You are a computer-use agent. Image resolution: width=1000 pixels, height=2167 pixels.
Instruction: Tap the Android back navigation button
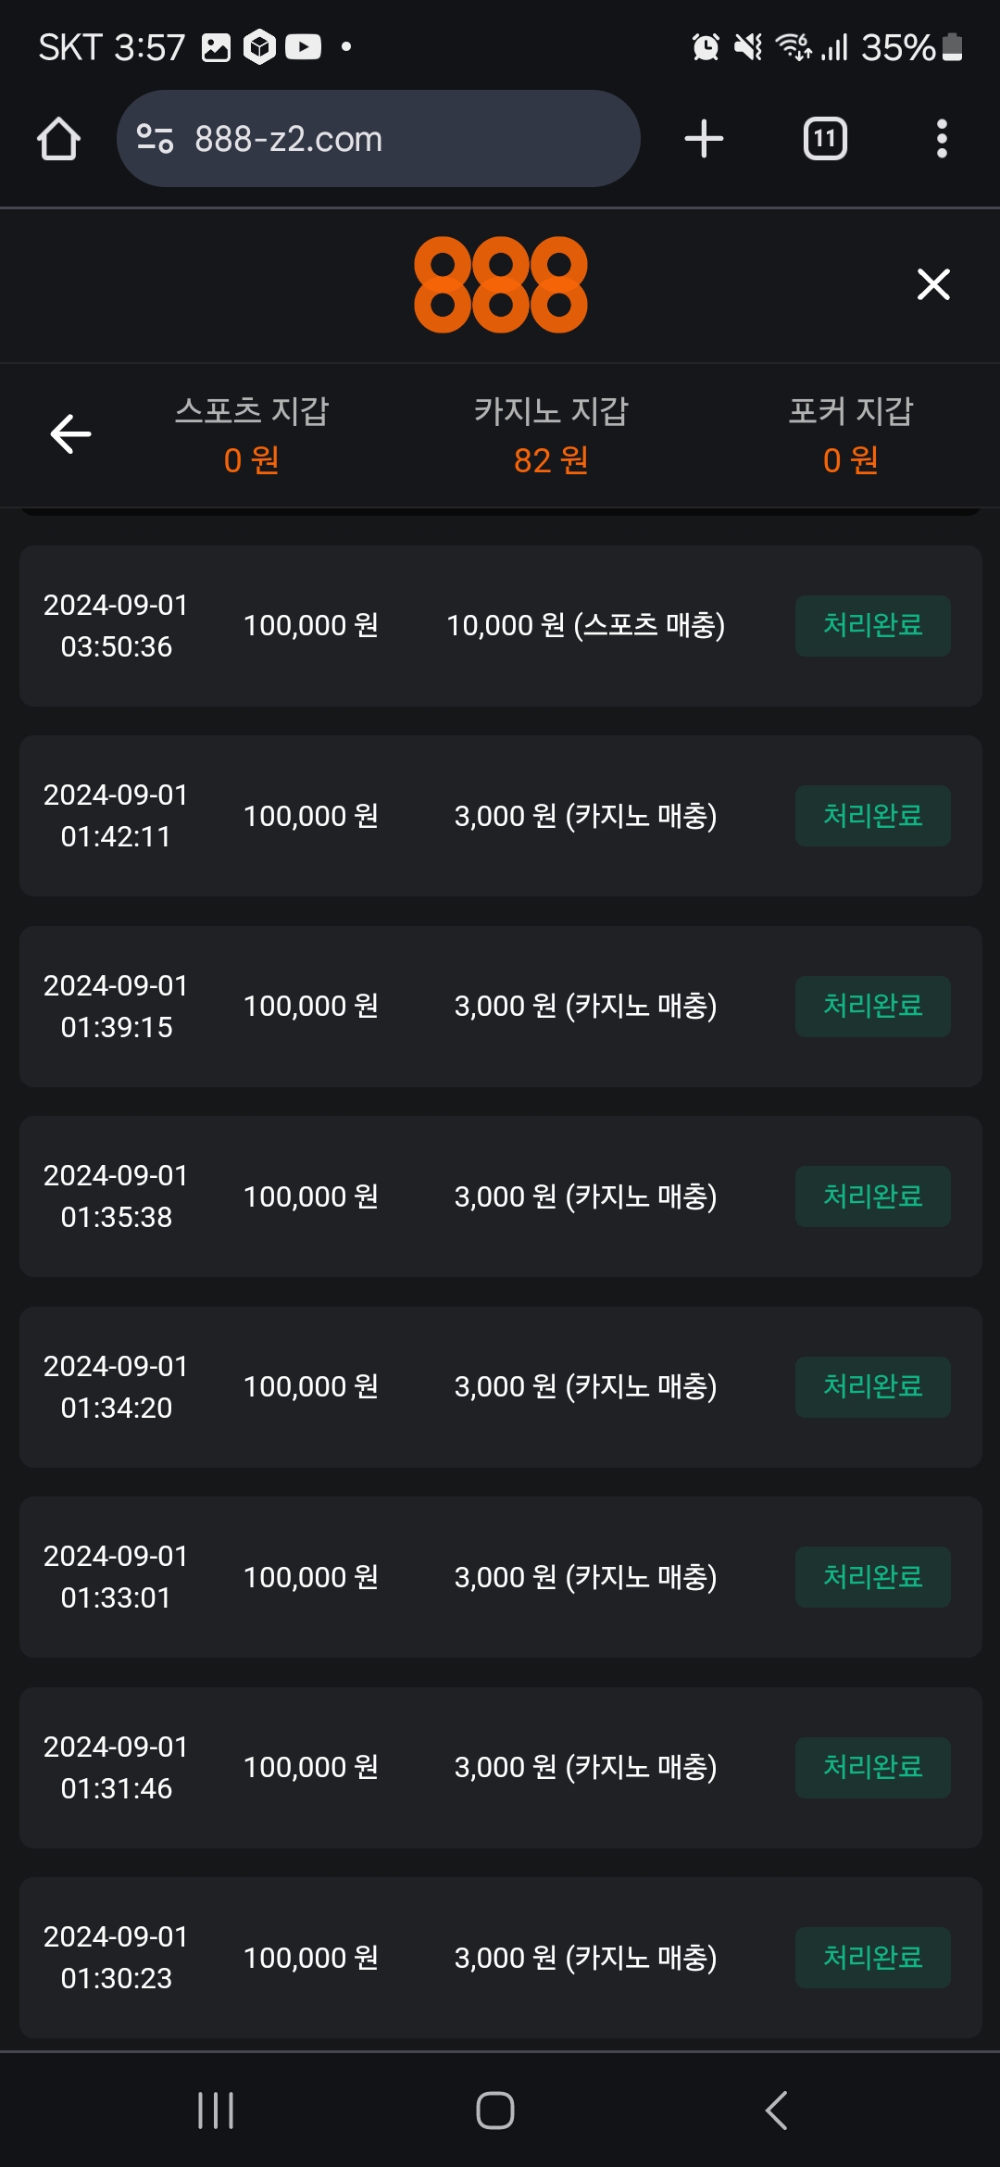[777, 2111]
